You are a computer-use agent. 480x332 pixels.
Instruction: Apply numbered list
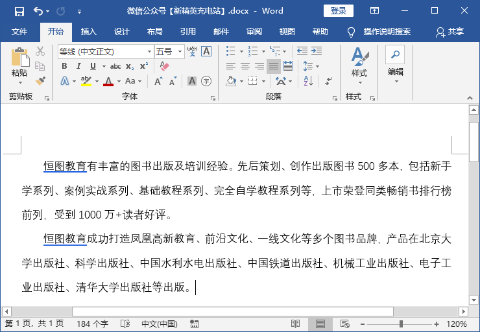pyautogui.click(x=253, y=51)
